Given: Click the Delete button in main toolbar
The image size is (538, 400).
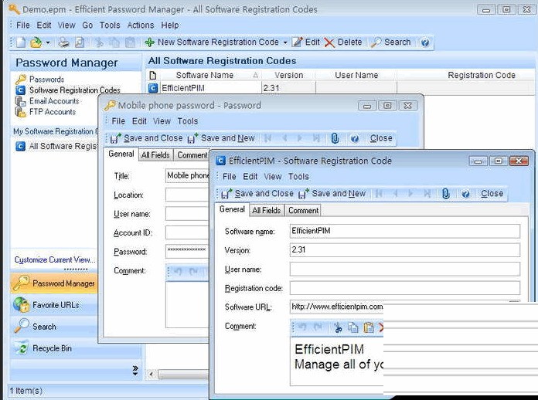Looking at the screenshot, I should tap(343, 42).
